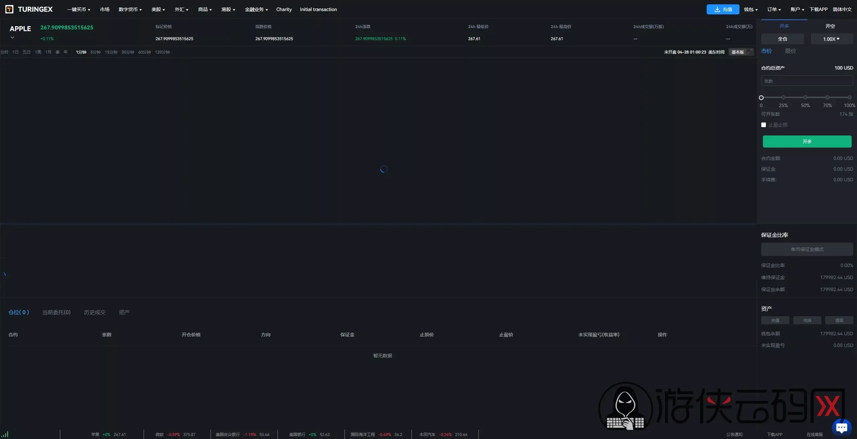Click the 兑换 exchange button
Screen dimensions: 857x439
[807, 320]
